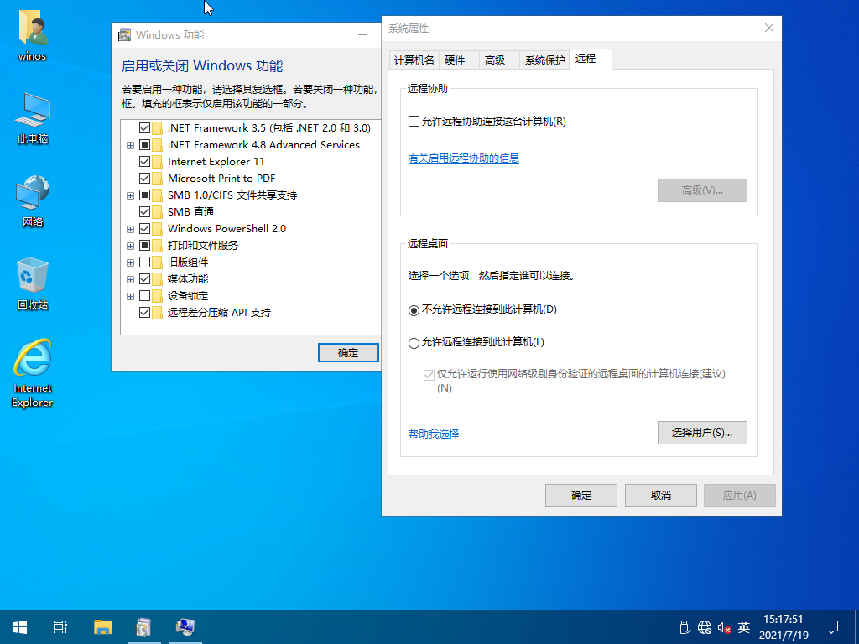Uncheck Microsoft Print to PDF feature
The height and width of the screenshot is (644, 859).
pos(144,179)
